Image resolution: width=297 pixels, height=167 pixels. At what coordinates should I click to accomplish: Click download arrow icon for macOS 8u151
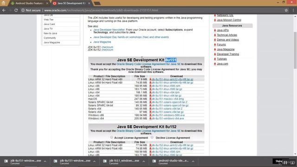(150, 99)
